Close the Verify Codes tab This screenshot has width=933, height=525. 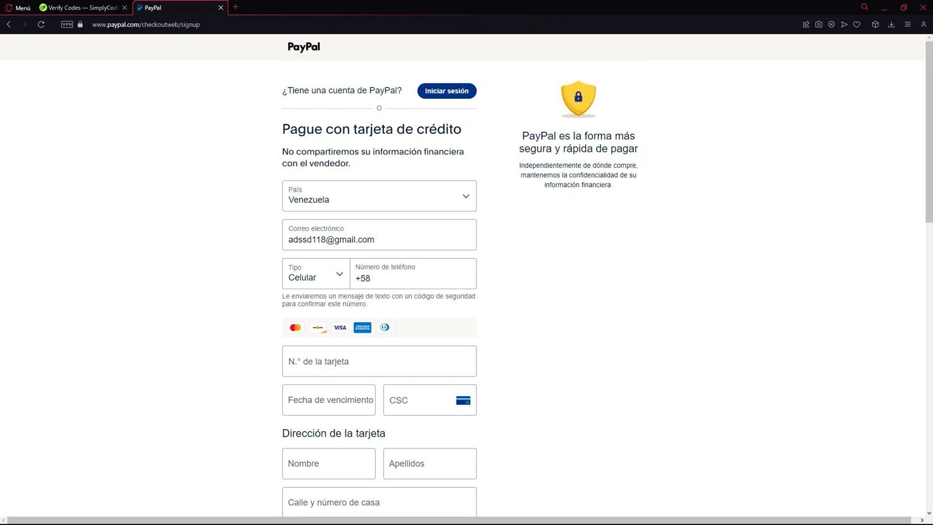pos(124,7)
